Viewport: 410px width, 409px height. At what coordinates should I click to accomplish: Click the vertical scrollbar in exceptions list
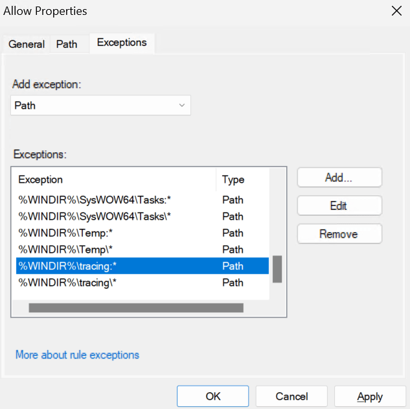click(x=277, y=268)
